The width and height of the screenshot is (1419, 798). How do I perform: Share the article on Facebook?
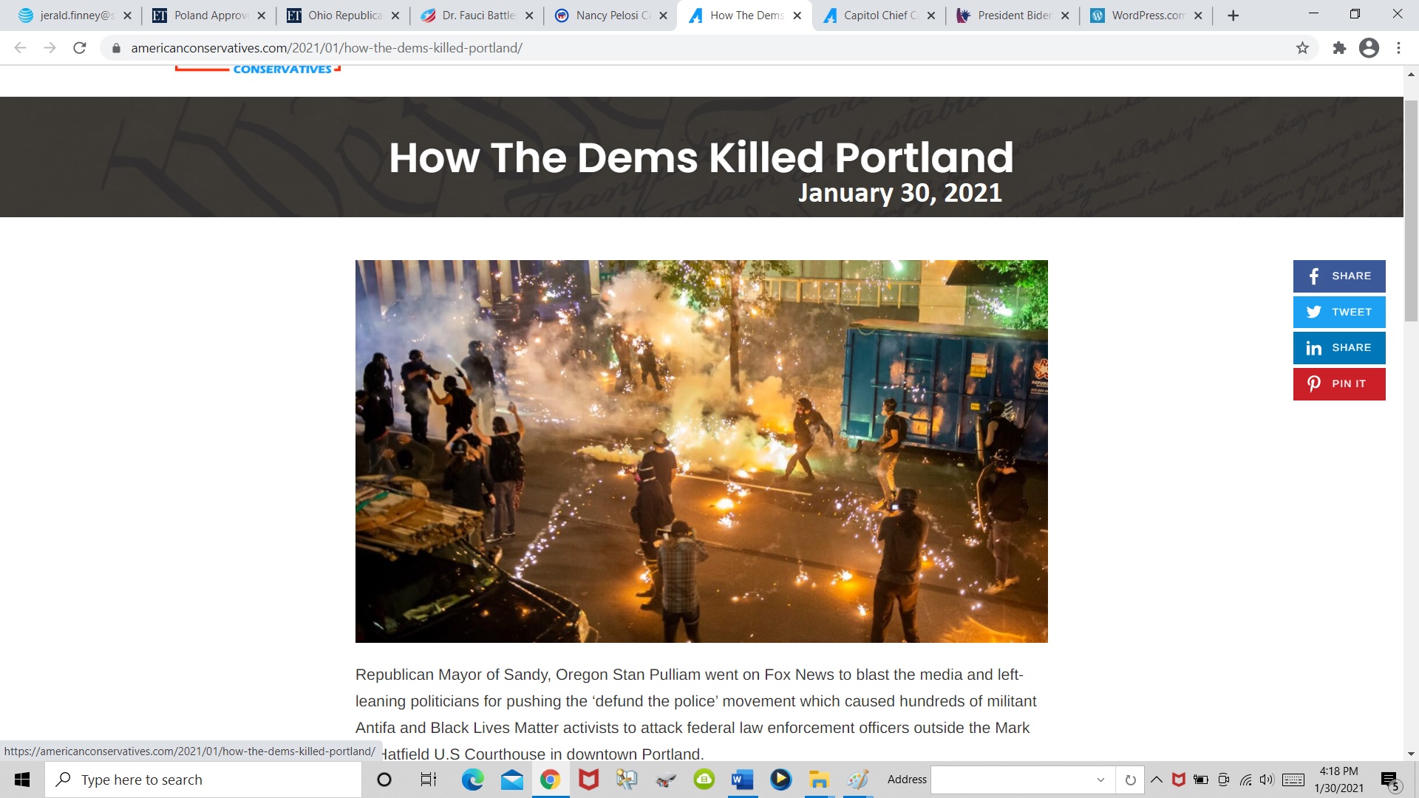[1338, 276]
